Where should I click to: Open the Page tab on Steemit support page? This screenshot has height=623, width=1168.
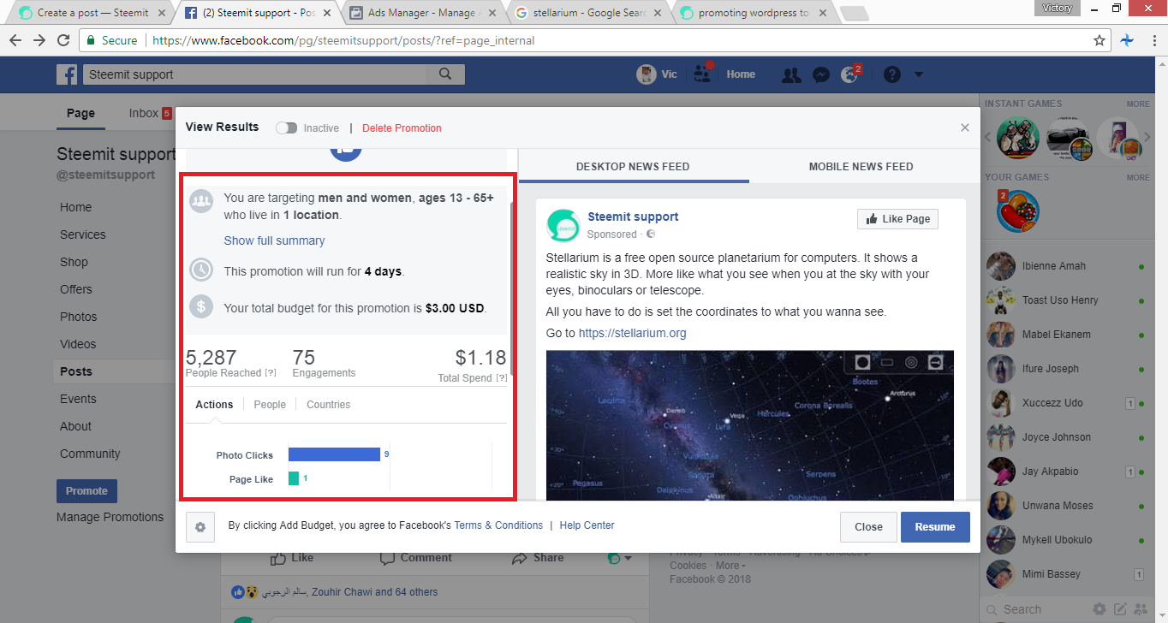tap(80, 113)
